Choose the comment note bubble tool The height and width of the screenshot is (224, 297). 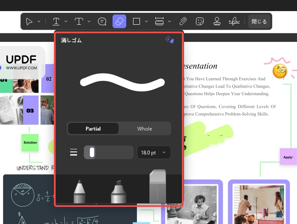[102, 21]
